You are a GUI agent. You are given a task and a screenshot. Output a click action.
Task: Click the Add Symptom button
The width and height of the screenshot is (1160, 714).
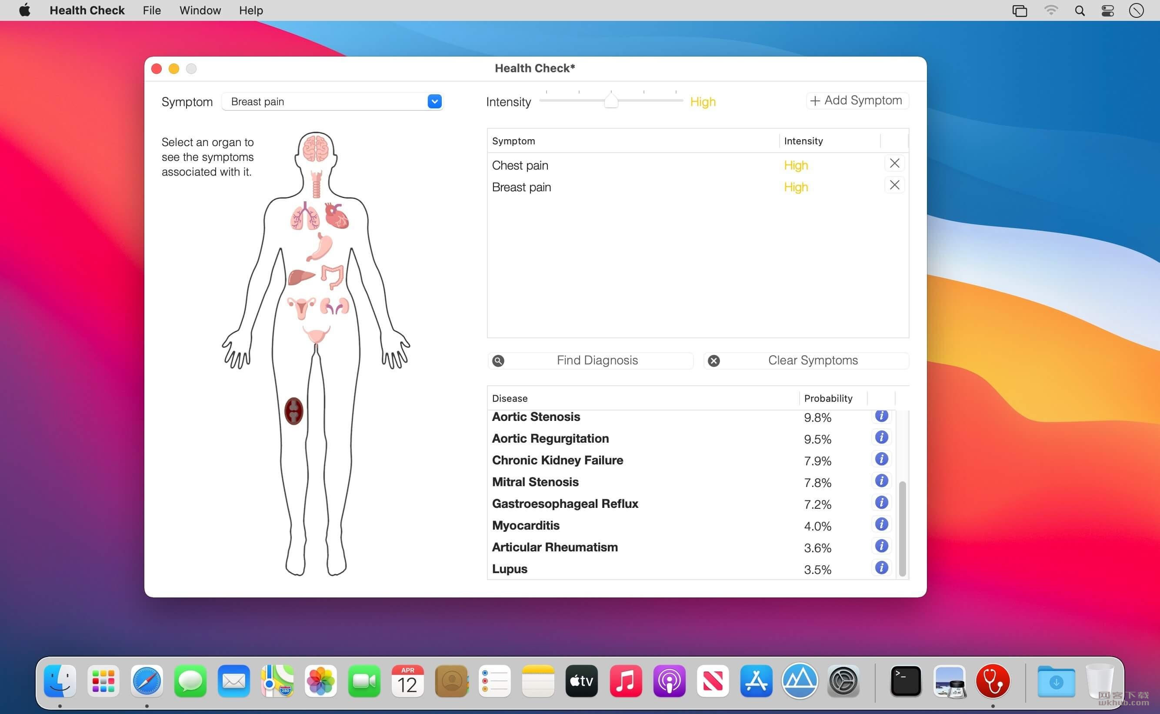(857, 100)
